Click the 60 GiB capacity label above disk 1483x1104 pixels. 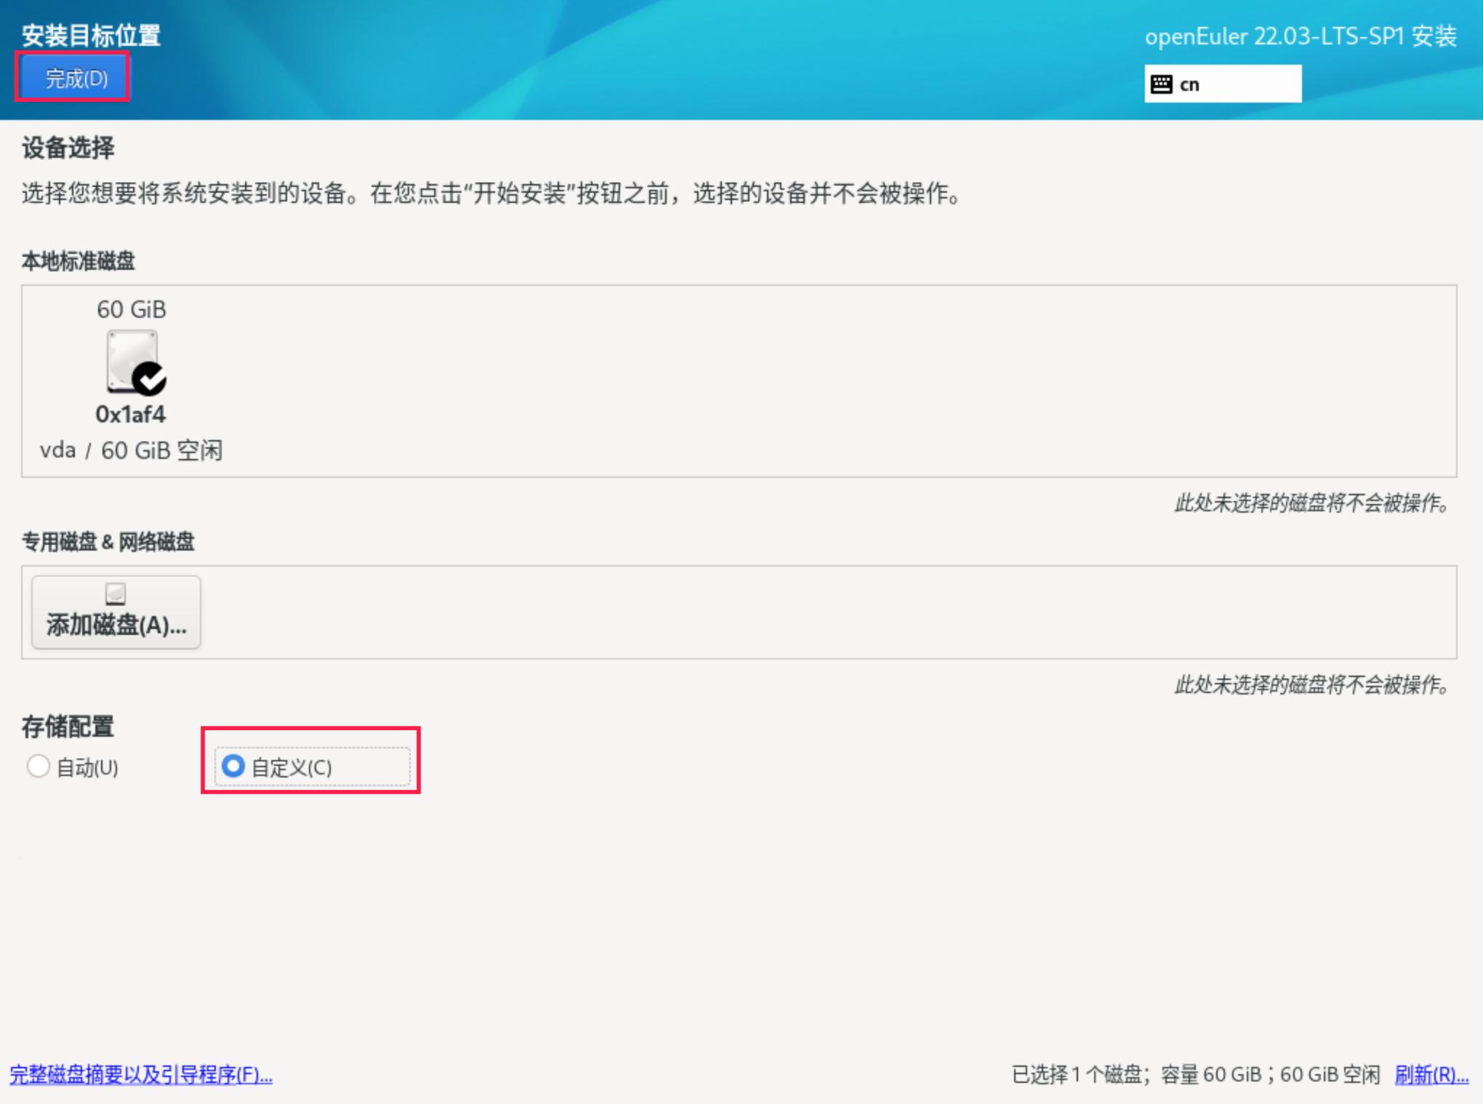coord(132,310)
